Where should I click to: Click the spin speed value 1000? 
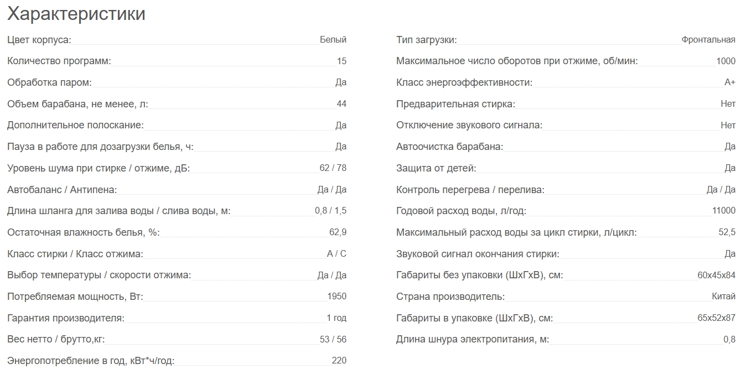pos(726,61)
